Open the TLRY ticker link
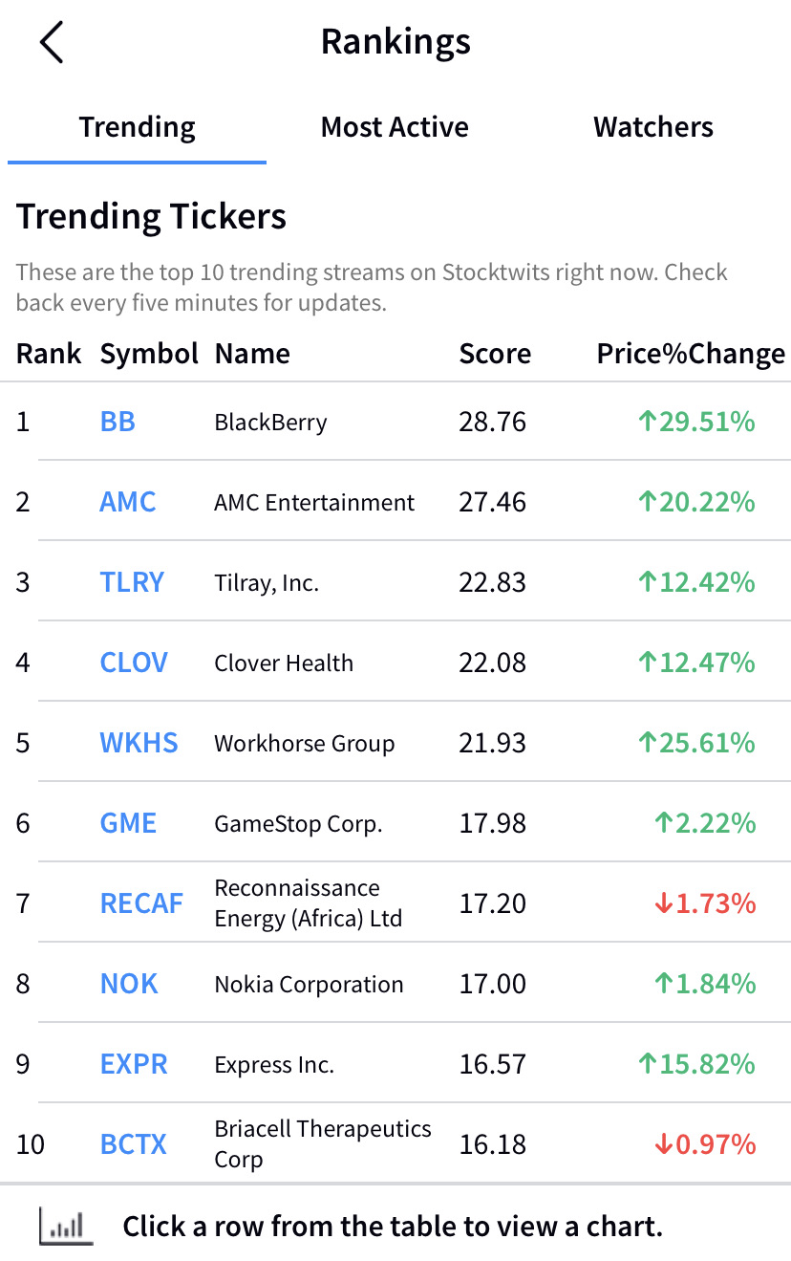The image size is (791, 1261). pyautogui.click(x=132, y=582)
